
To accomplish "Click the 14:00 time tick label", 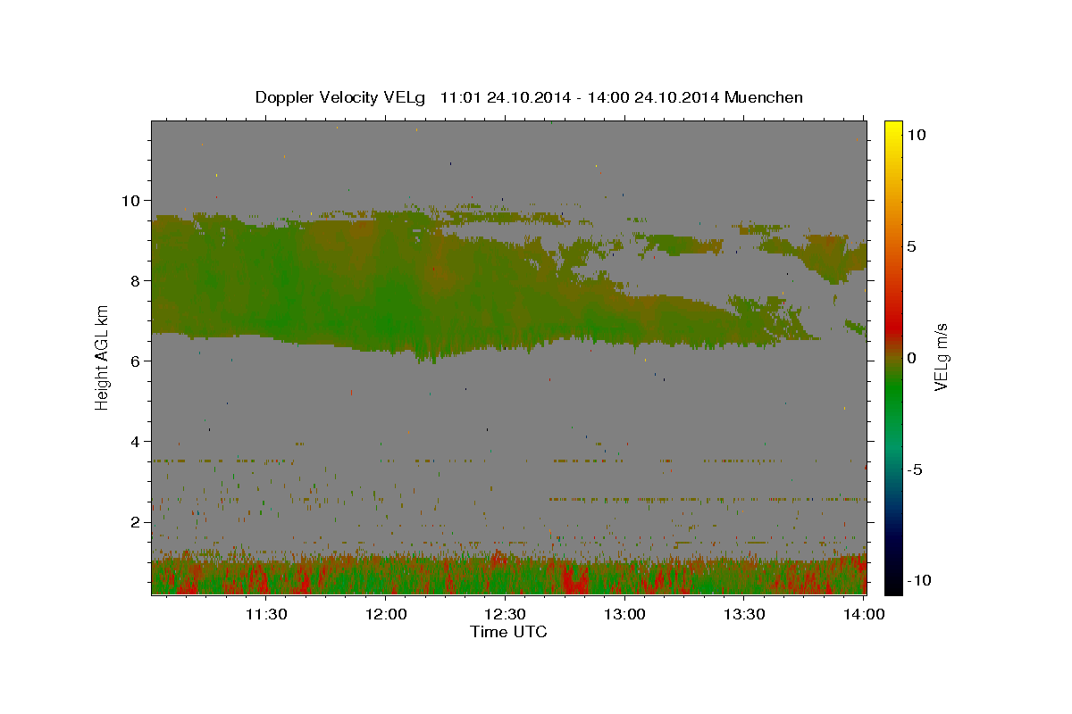I will click(864, 614).
